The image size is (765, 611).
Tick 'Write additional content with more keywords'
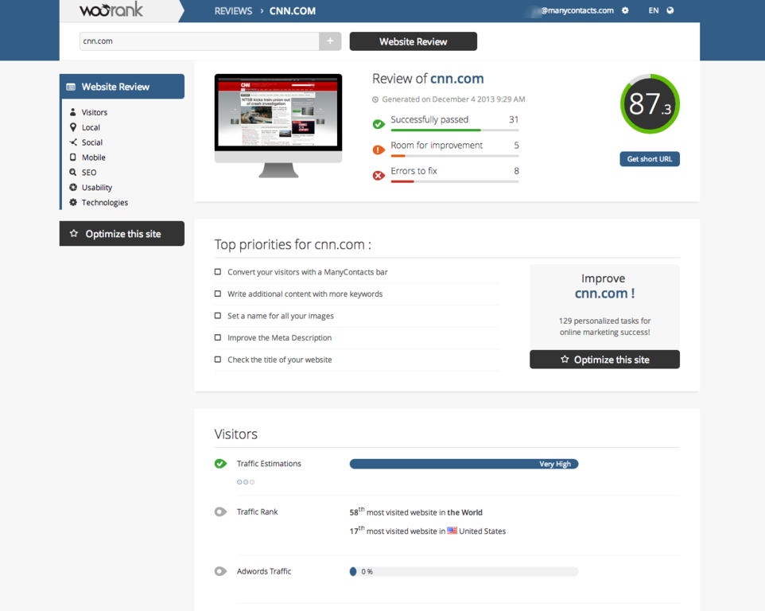[x=218, y=294]
